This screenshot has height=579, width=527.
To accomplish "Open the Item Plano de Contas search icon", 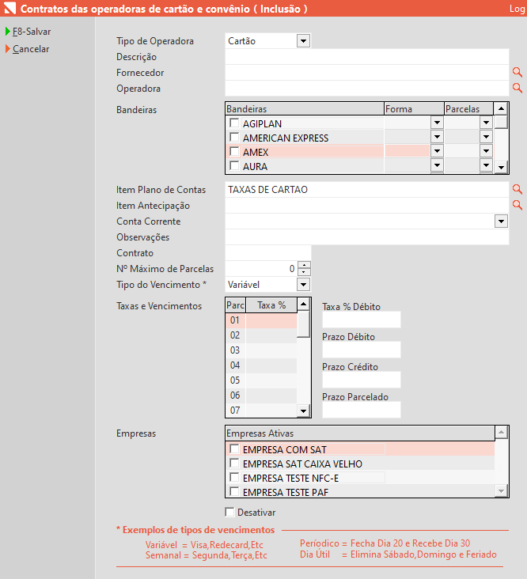I will pyautogui.click(x=518, y=189).
